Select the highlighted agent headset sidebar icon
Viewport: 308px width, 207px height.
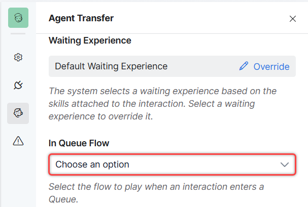point(18,113)
